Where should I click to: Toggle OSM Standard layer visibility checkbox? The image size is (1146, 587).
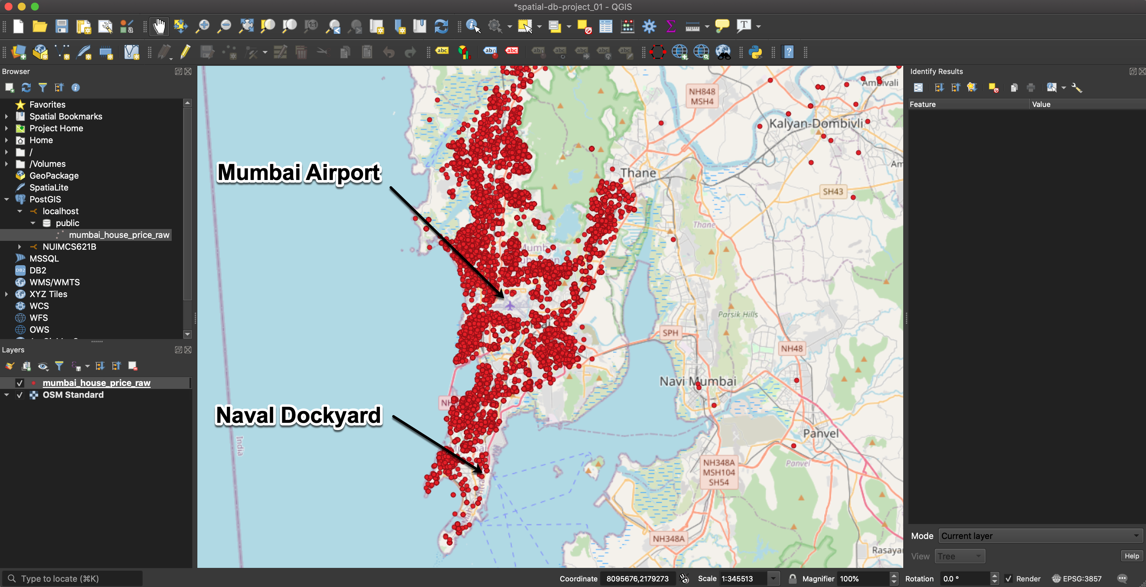click(20, 395)
